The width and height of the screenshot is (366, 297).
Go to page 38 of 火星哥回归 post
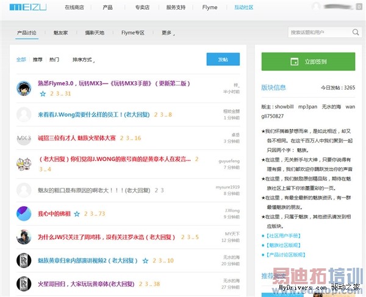pyautogui.click(x=157, y=284)
